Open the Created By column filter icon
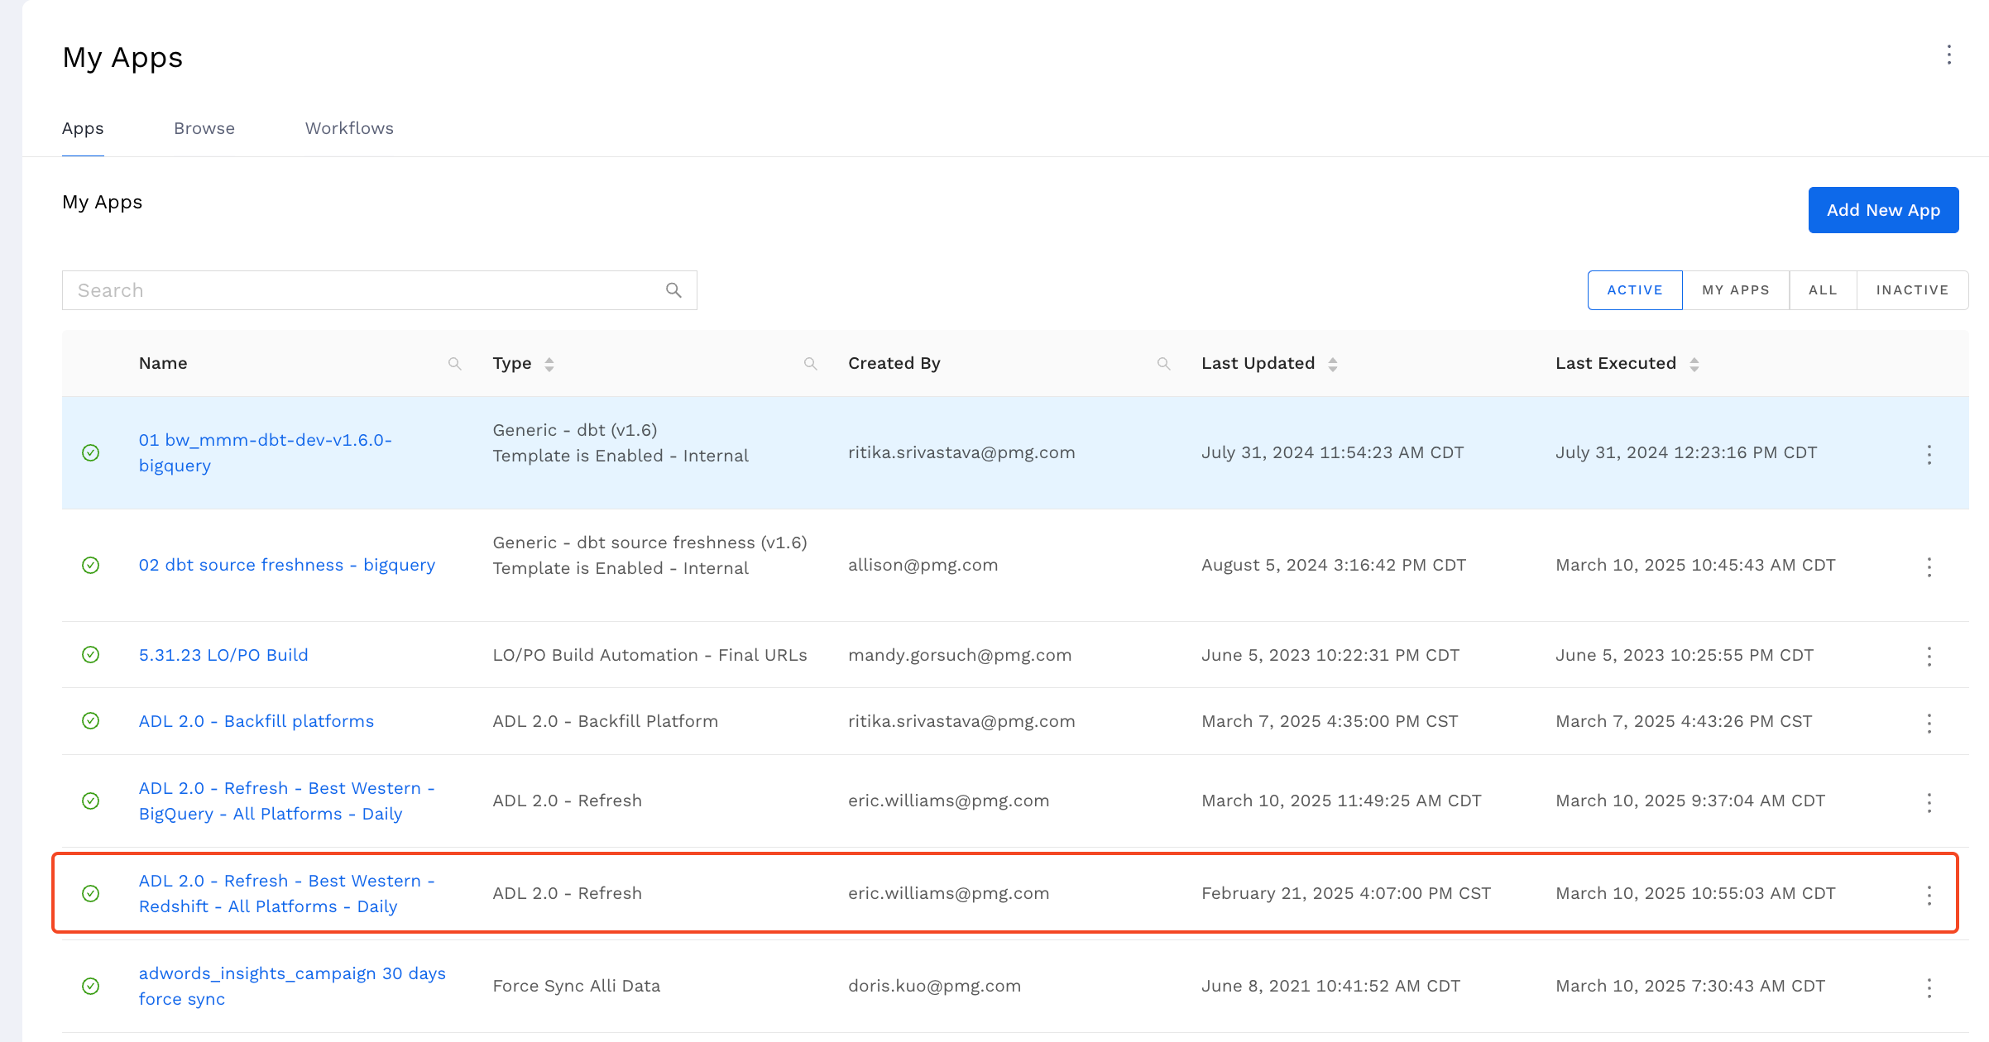 tap(1163, 364)
